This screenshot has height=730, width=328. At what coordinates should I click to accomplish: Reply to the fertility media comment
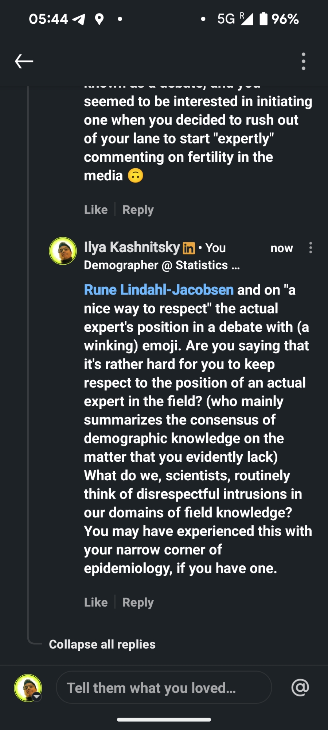tap(138, 210)
